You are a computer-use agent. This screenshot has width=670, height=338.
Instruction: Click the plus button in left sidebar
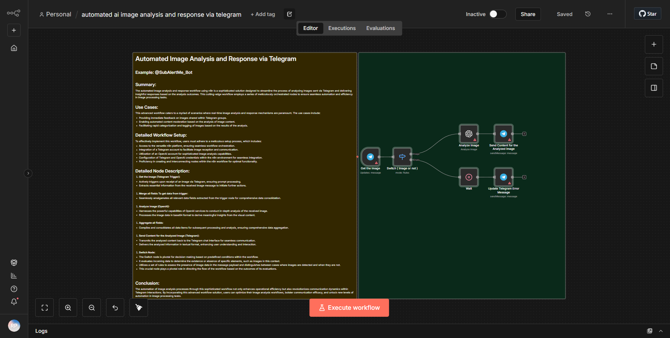pos(14,30)
